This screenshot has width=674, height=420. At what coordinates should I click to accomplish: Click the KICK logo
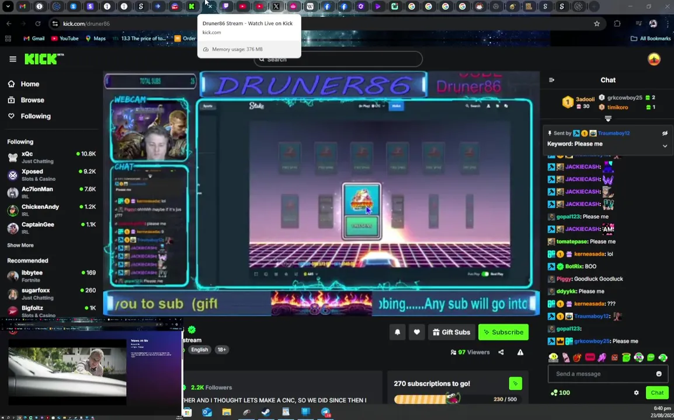click(44, 59)
